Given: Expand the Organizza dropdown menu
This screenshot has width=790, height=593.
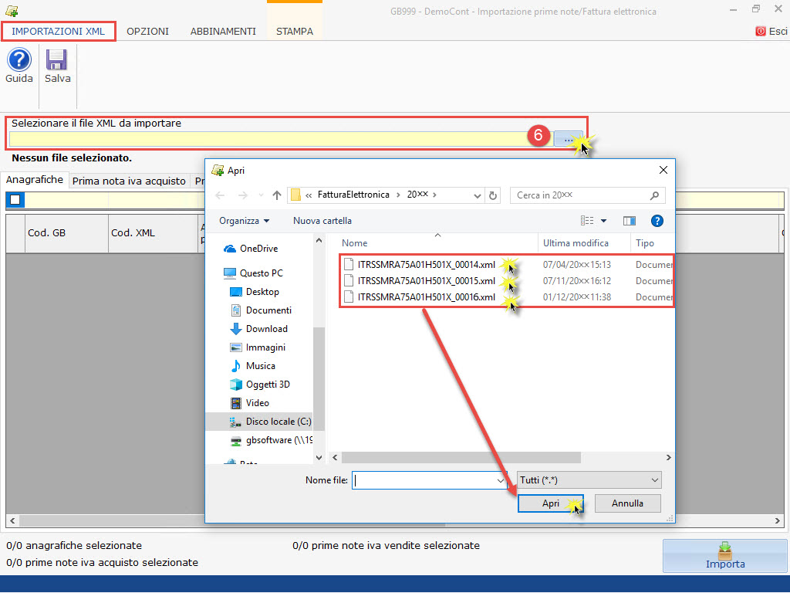Looking at the screenshot, I should click(x=244, y=221).
